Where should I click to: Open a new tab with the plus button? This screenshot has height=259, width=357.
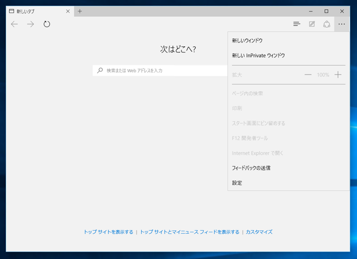click(x=80, y=11)
